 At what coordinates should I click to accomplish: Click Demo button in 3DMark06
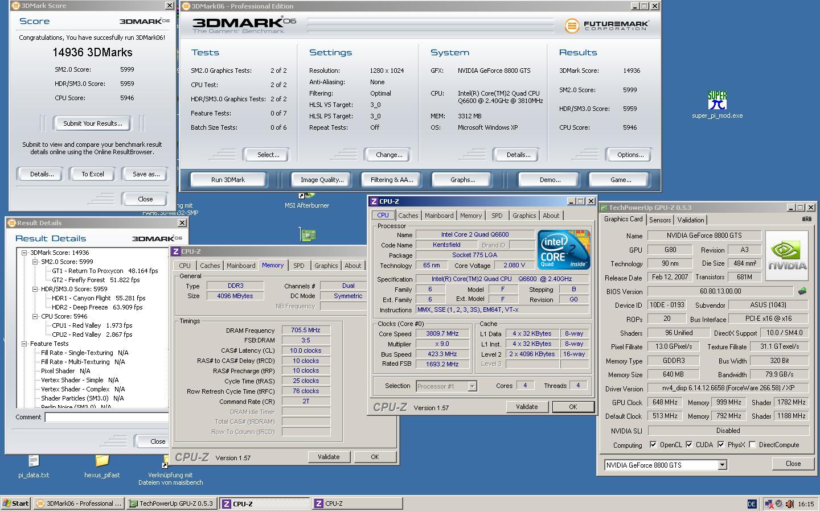point(550,180)
